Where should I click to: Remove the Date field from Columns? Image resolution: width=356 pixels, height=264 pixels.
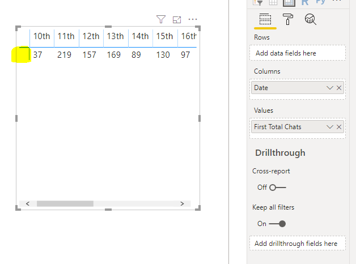(339, 88)
